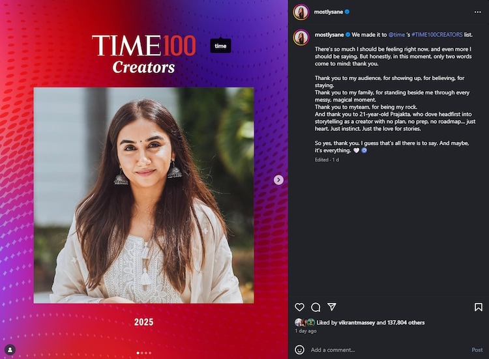
Task: Like the post with the heart icon
Action: click(x=299, y=308)
